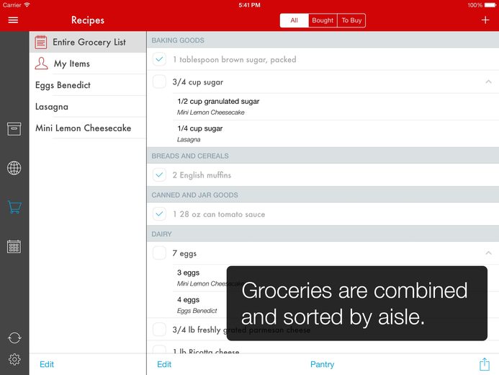Image resolution: width=499 pixels, height=375 pixels.
Task: Select the Entire Grocery List row
Action: pyautogui.click(x=88, y=42)
